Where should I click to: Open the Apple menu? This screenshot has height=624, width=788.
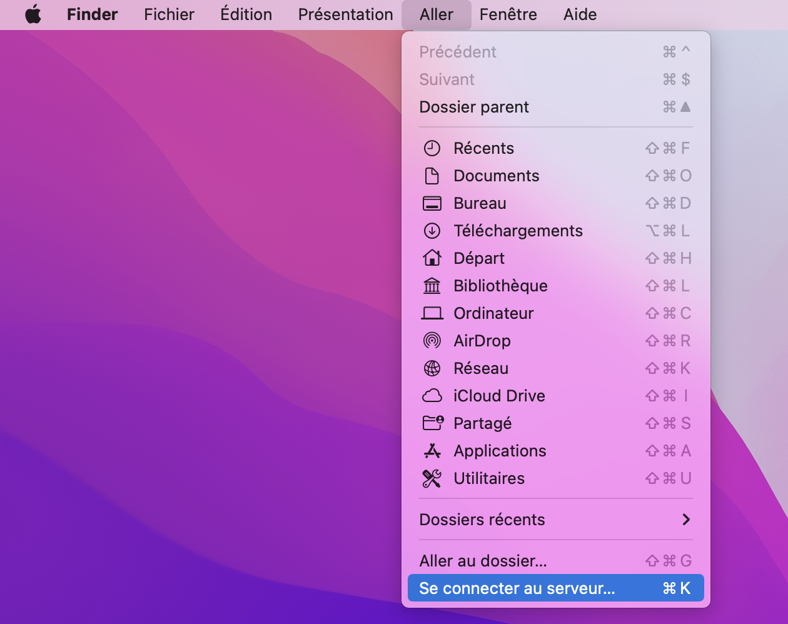pyautogui.click(x=34, y=14)
